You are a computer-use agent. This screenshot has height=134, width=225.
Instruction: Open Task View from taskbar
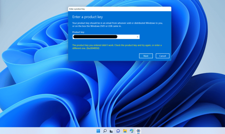coord(111,131)
